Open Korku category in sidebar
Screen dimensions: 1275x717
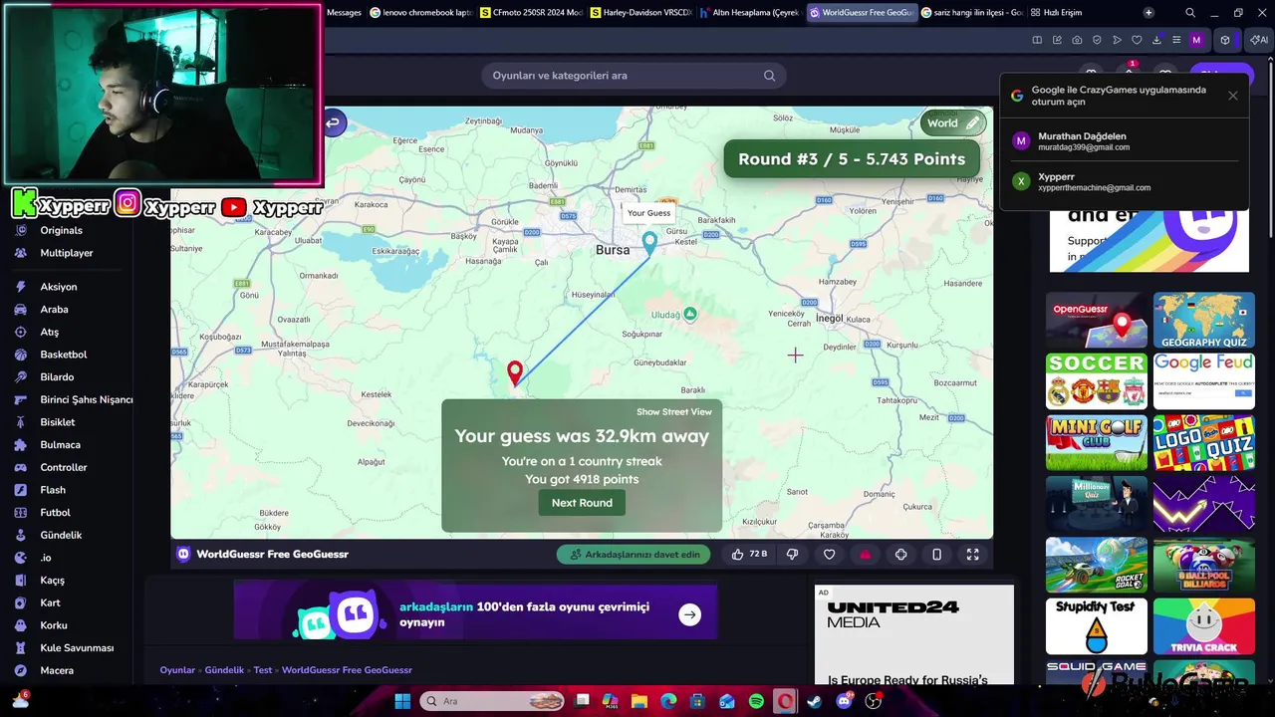click(54, 625)
